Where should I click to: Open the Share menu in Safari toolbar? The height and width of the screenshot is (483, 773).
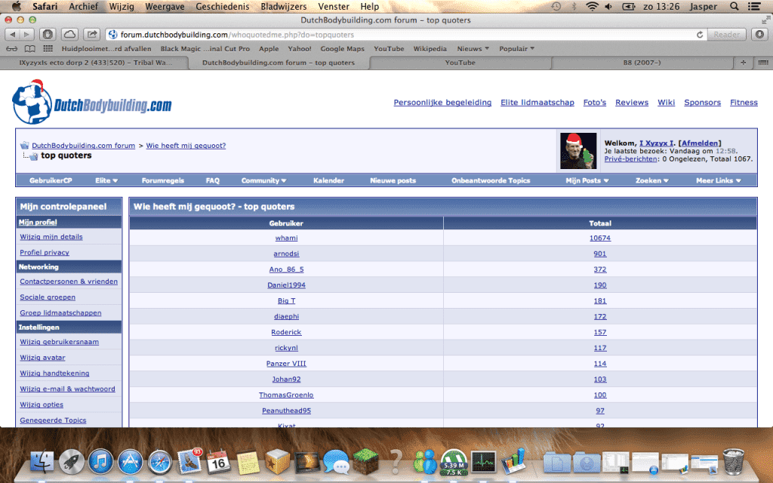92,34
